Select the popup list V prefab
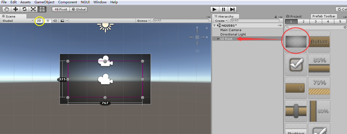The width and height of the screenshot is (347, 134). pos(296,88)
